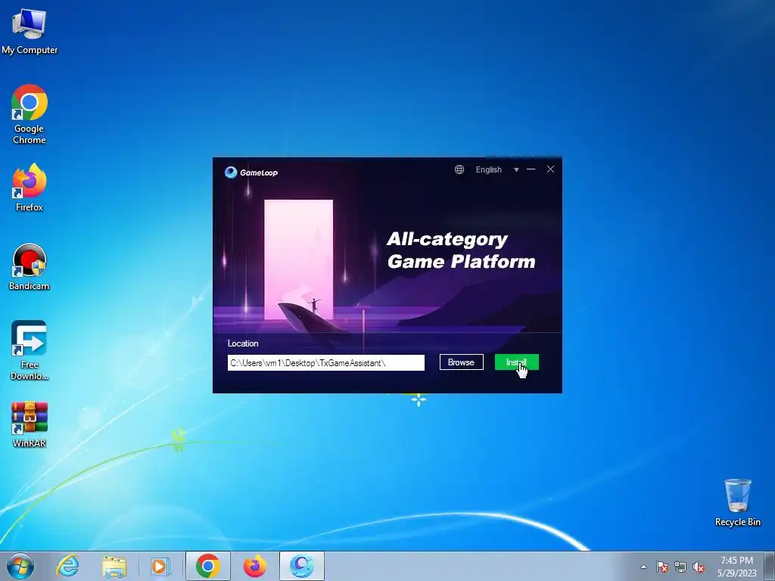
Task: Click the Location label text
Action: point(243,343)
